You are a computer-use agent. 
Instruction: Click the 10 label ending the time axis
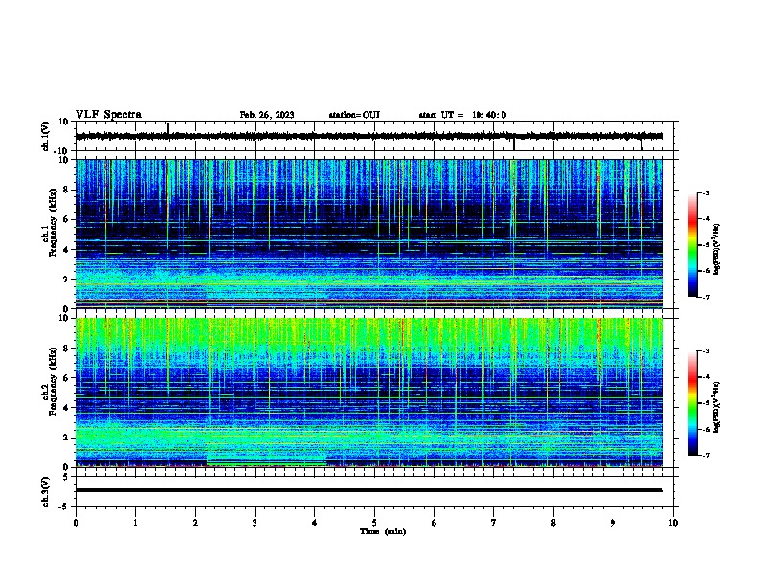tap(673, 523)
